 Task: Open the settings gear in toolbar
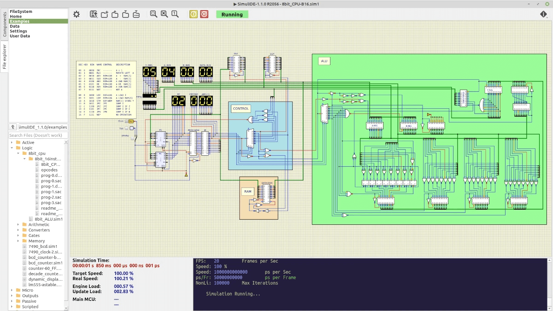pyautogui.click(x=76, y=14)
